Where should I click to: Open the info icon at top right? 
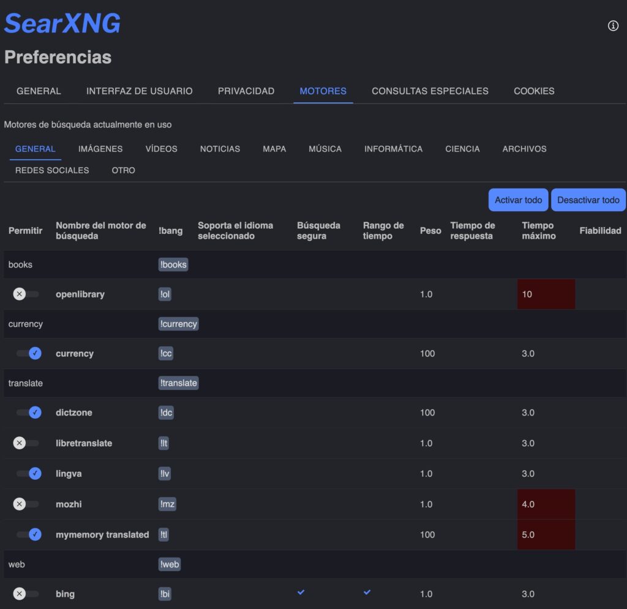pyautogui.click(x=612, y=26)
